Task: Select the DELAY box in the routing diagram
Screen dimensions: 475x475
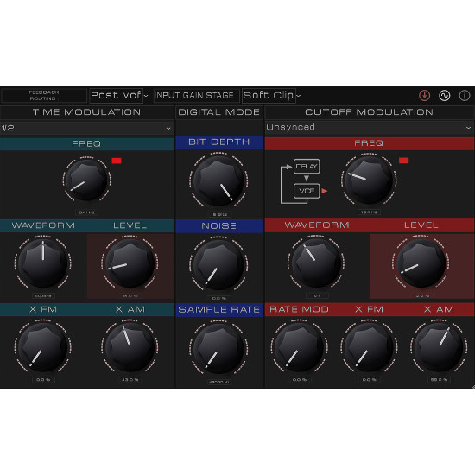Action: 307,167
